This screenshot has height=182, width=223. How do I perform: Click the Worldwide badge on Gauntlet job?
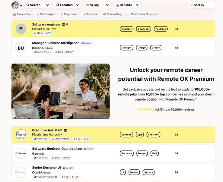pyautogui.click(x=41, y=158)
